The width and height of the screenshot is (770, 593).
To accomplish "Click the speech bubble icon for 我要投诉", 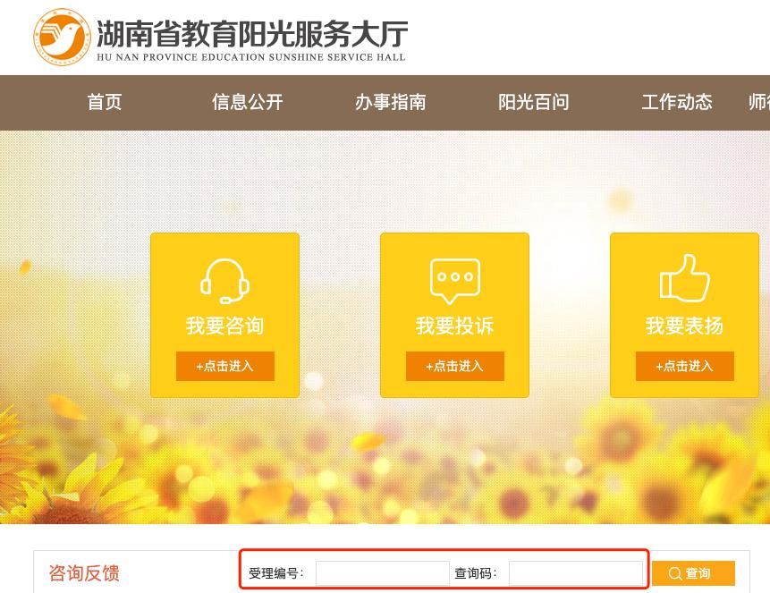I will 454,281.
